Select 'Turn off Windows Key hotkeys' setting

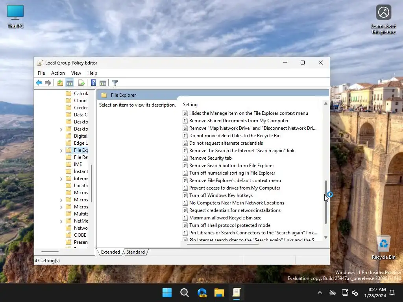coord(221,195)
